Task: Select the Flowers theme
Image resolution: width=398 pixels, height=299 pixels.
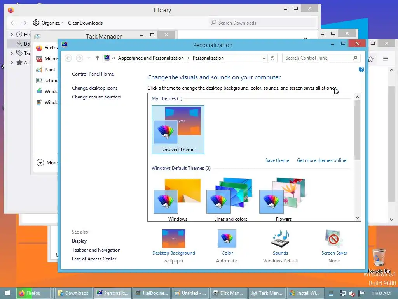Action: pyautogui.click(x=283, y=199)
